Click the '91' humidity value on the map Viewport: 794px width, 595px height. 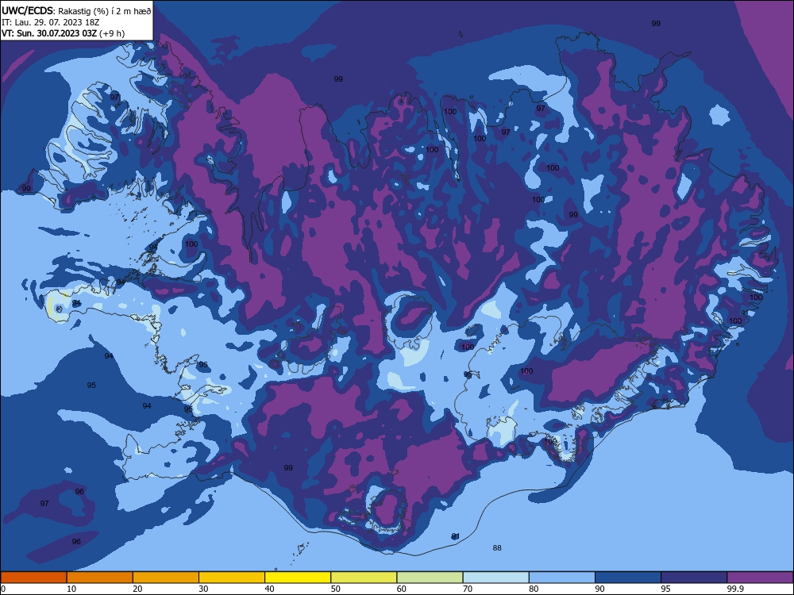455,536
